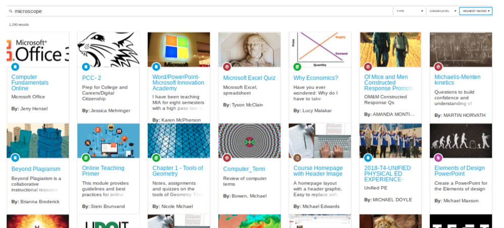The height and width of the screenshot is (228, 504).
Task: Click the red quiz badge on Microsoft Excel Quiz
Action: pyautogui.click(x=227, y=67)
